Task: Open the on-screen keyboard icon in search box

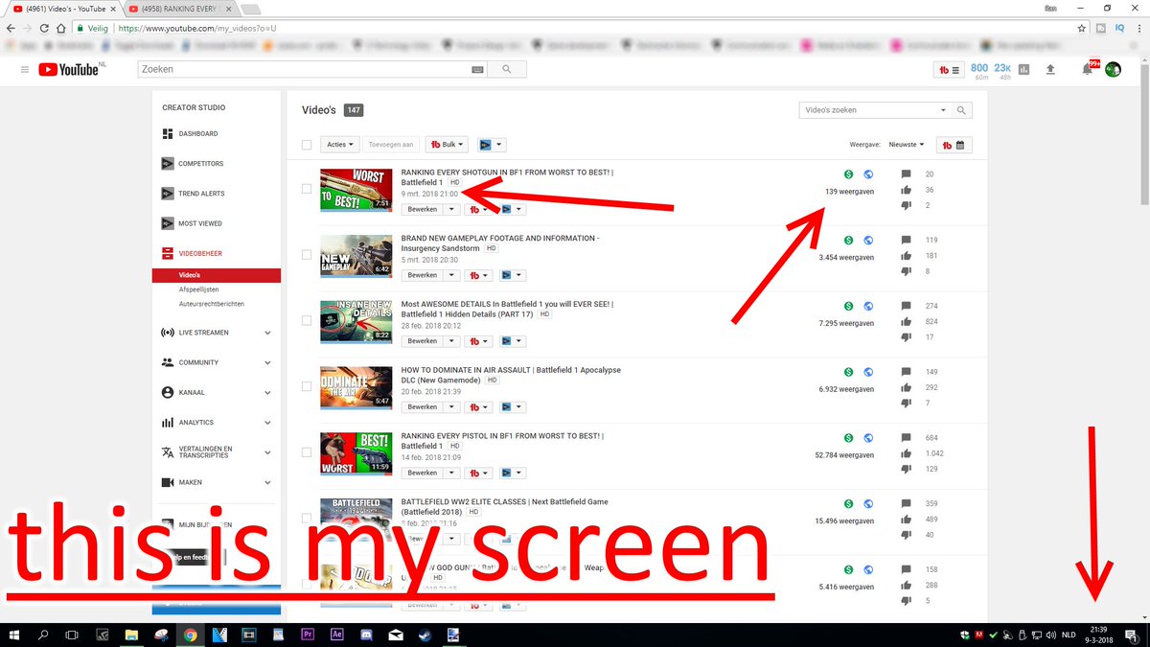Action: click(477, 69)
